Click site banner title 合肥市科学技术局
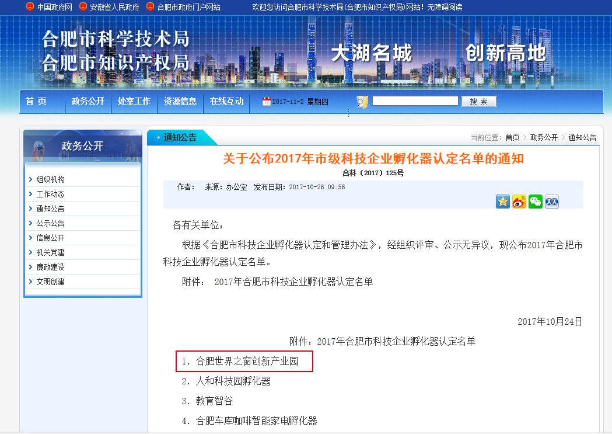The width and height of the screenshot is (612, 434). [116, 39]
